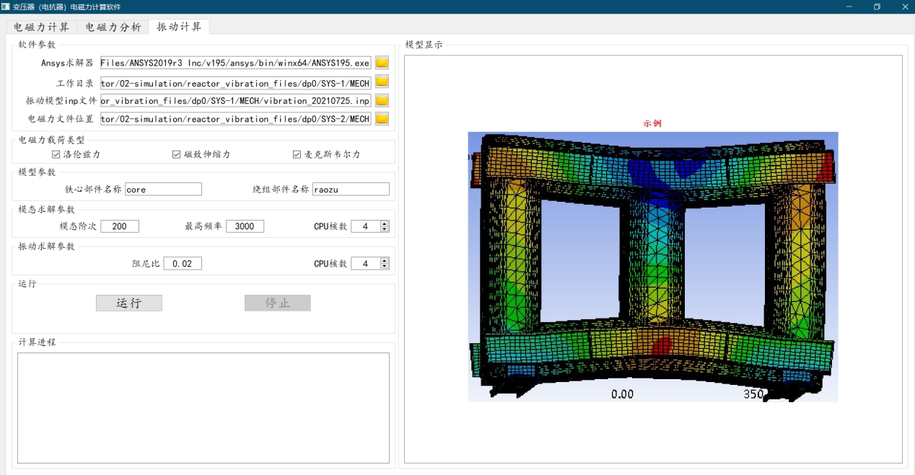
Task: Click the 铁心部件名称 input field
Action: pos(163,190)
